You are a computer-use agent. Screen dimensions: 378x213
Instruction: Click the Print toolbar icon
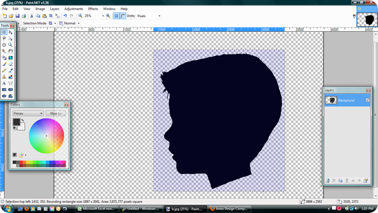coord(24,16)
